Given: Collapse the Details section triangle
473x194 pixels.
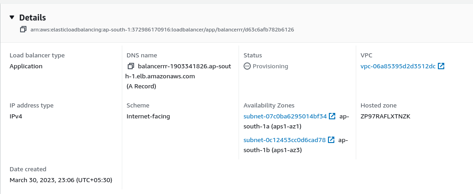Looking at the screenshot, I should [x=12, y=17].
